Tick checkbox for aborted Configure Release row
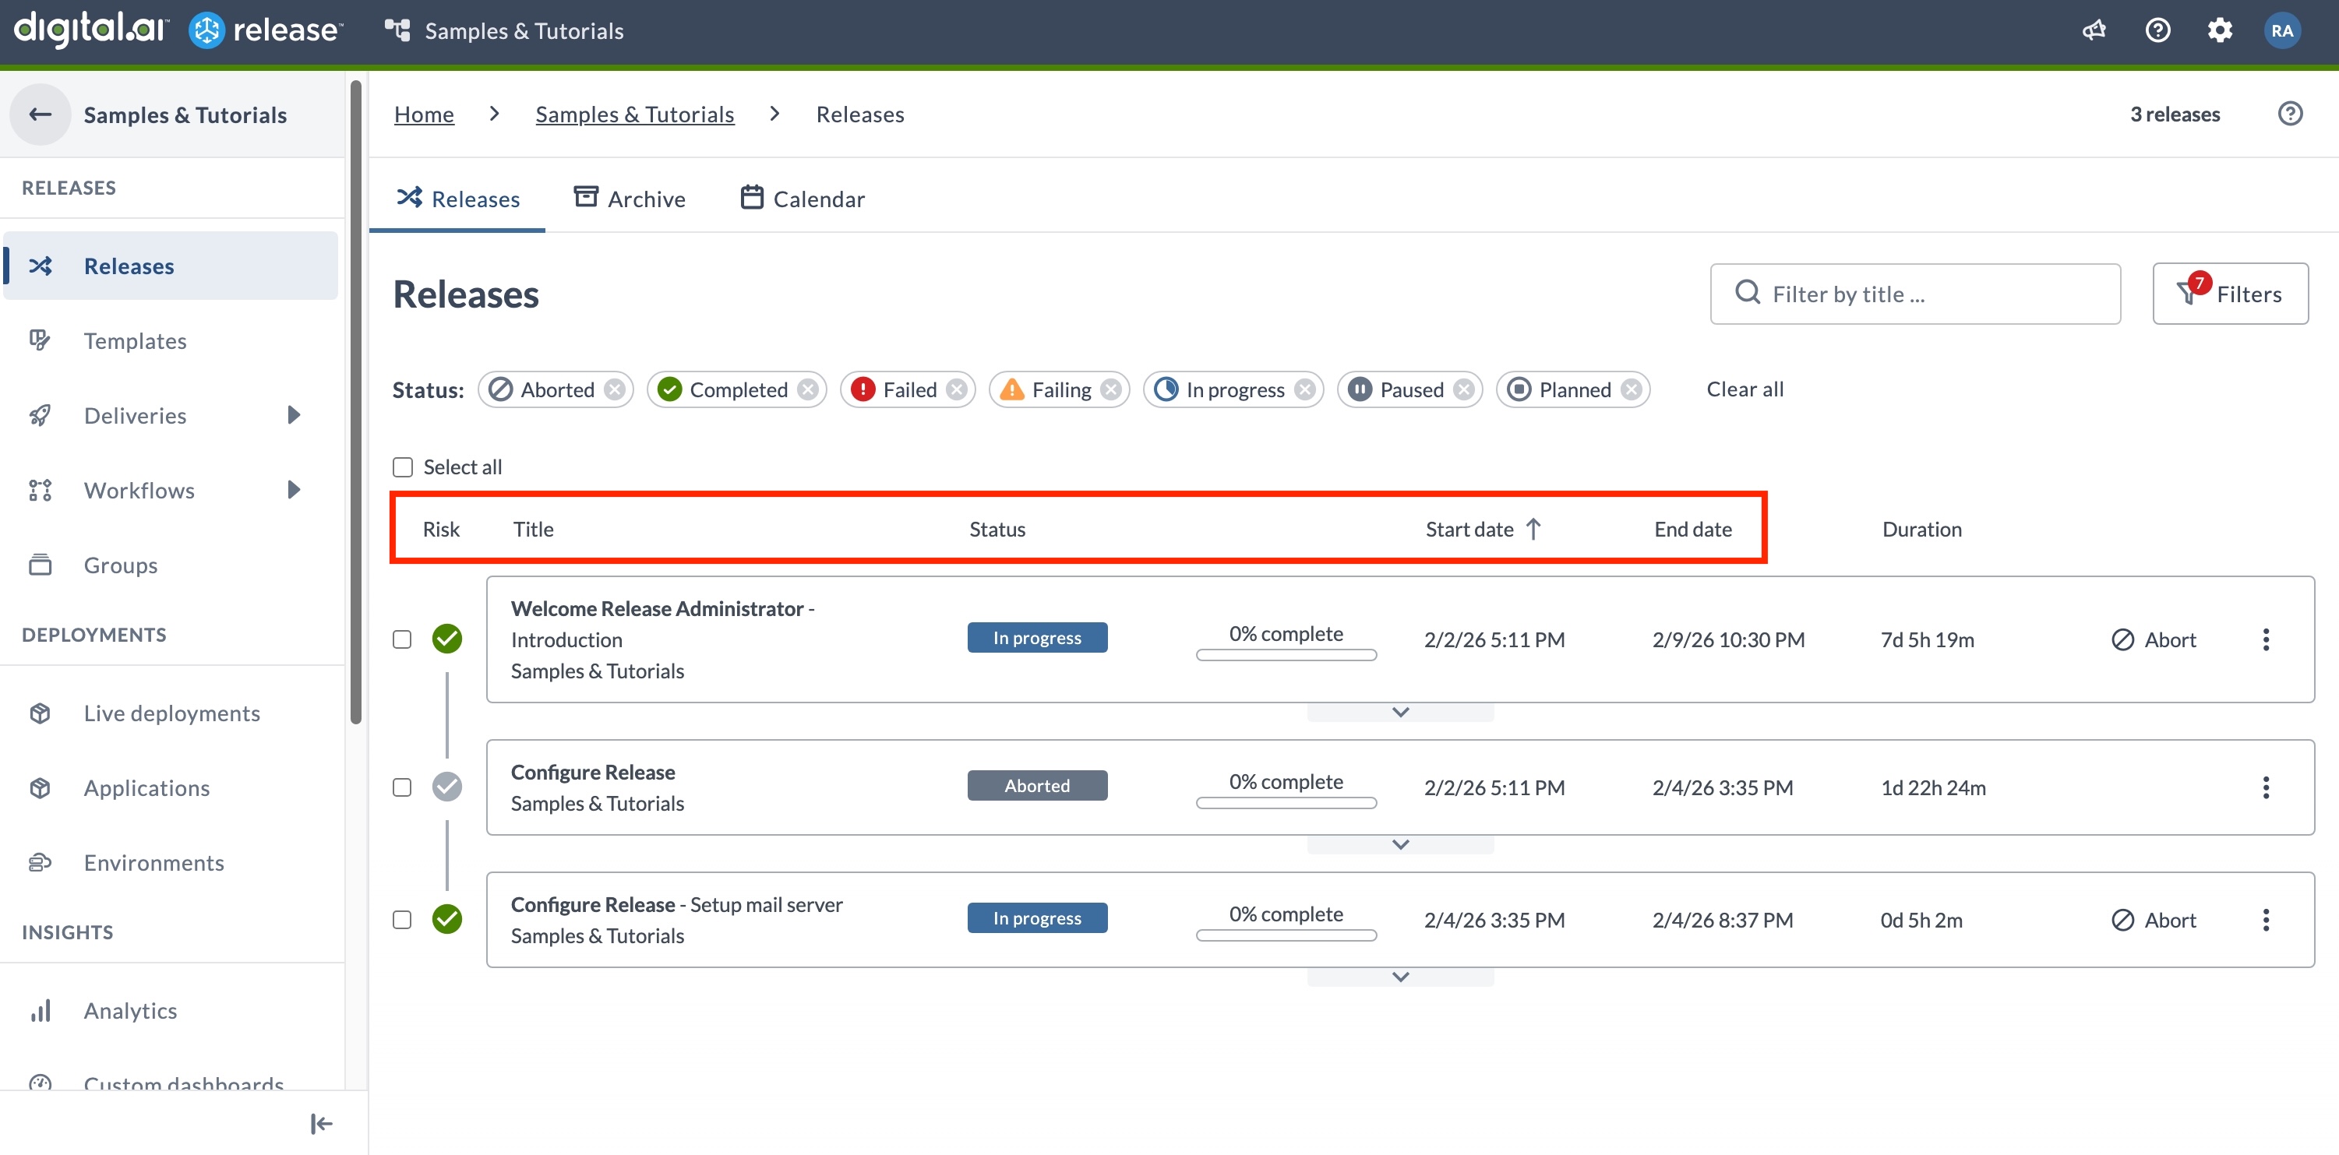The height and width of the screenshot is (1155, 2339). click(x=402, y=787)
